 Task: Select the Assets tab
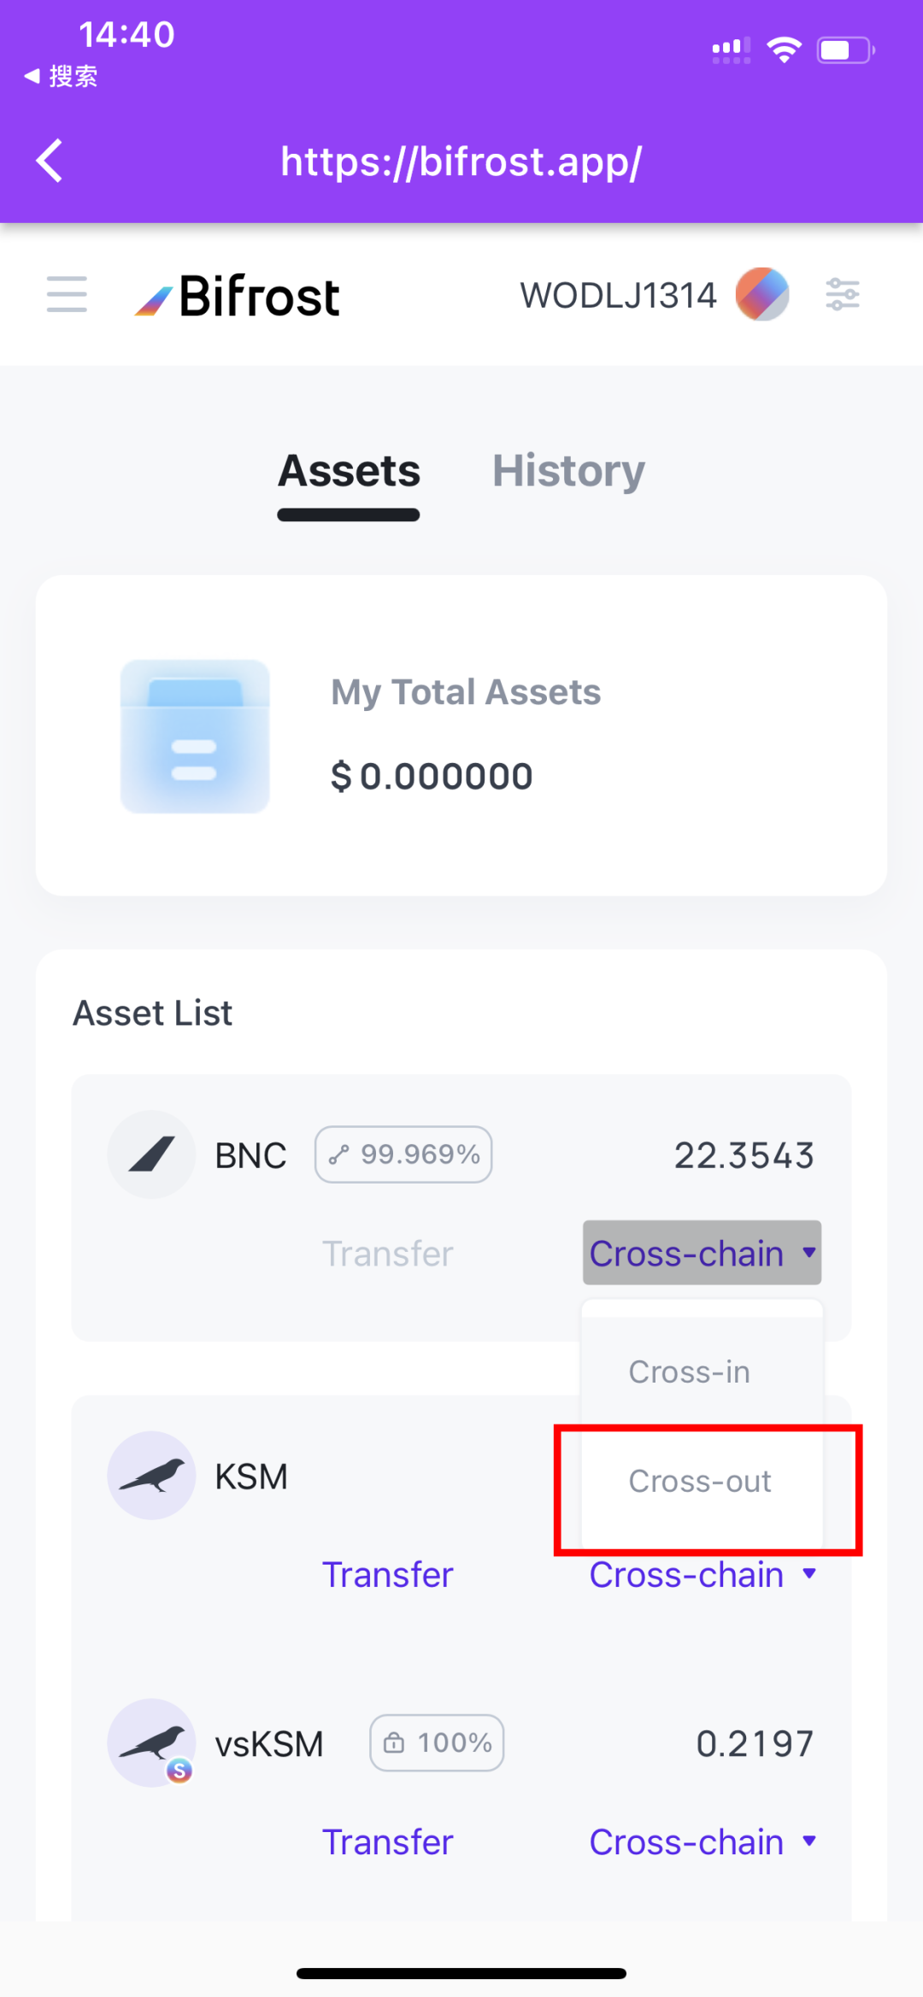tap(349, 471)
